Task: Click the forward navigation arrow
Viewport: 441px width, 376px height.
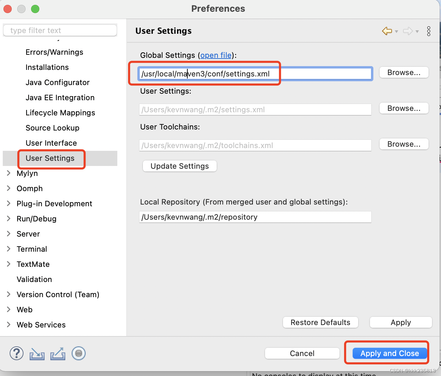Action: pos(408,31)
